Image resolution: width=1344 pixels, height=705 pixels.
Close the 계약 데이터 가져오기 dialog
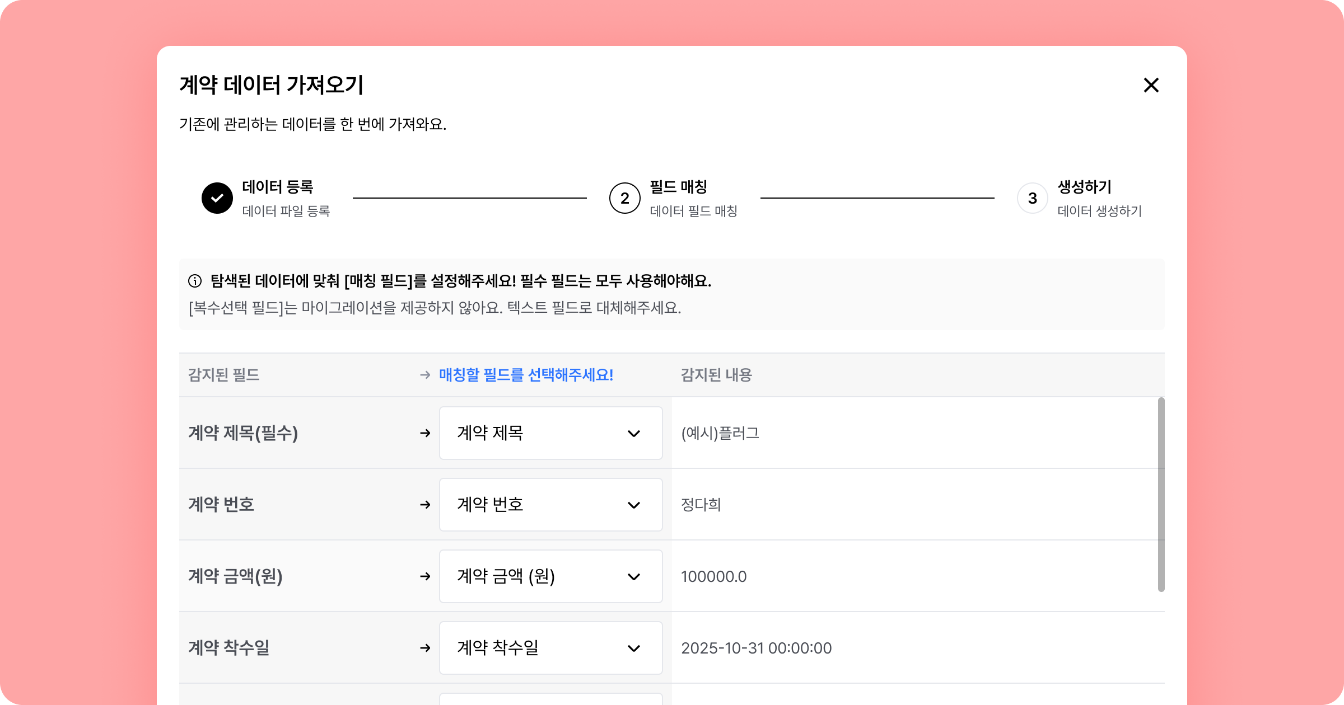point(1151,85)
